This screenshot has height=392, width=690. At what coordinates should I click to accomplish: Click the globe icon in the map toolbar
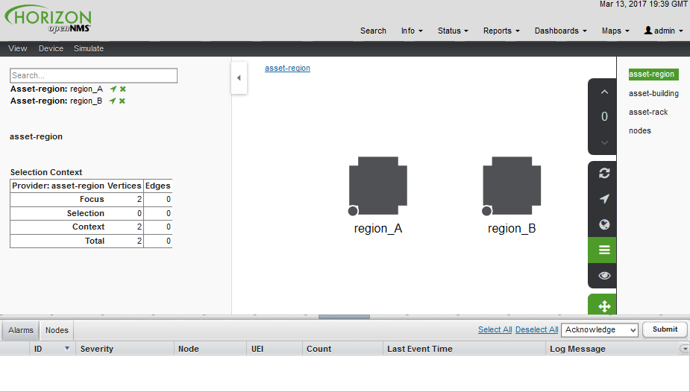coord(604,224)
